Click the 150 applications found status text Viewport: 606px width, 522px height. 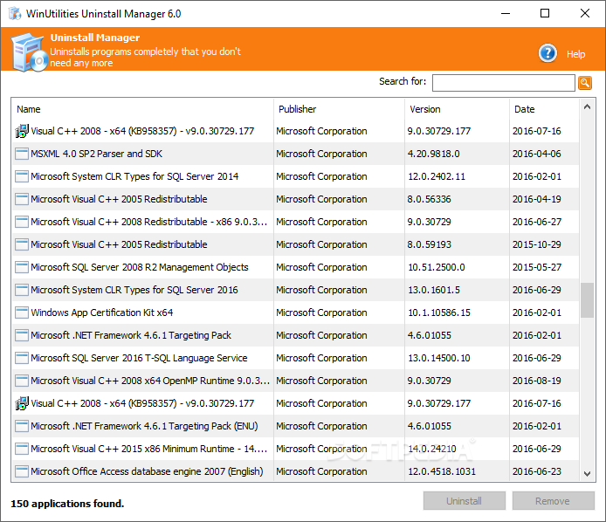pos(67,504)
